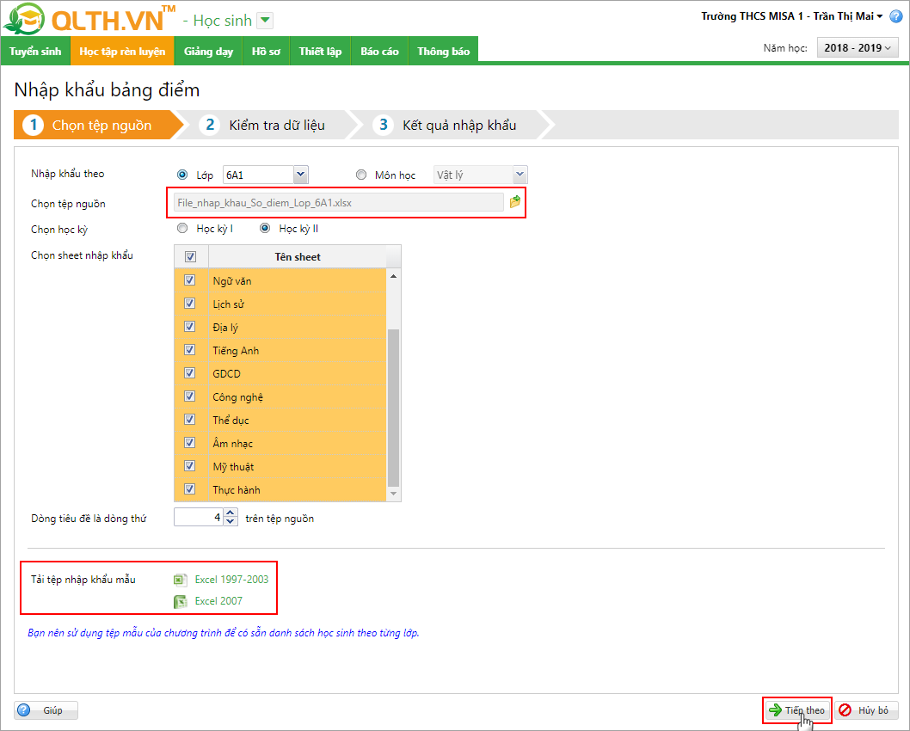Browse for source file using the folder icon
Viewport: 910px width, 731px height.
pyautogui.click(x=514, y=202)
